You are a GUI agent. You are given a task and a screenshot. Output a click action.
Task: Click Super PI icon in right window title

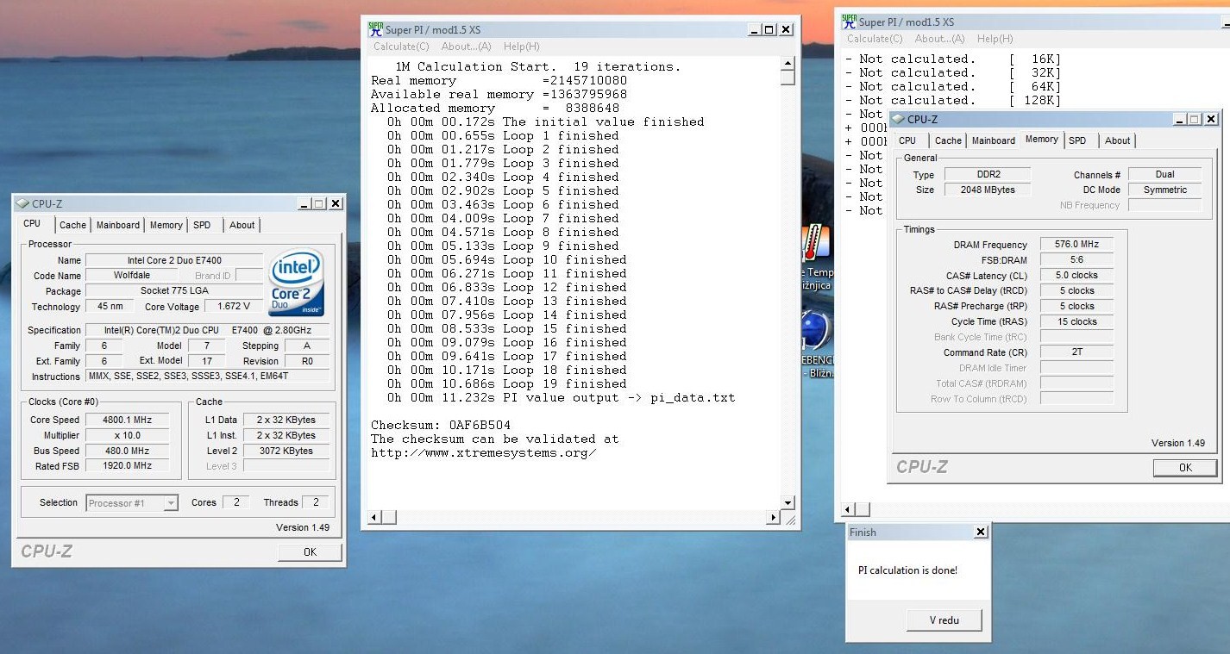pos(850,22)
